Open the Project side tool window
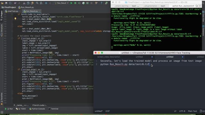 coord(2,15)
